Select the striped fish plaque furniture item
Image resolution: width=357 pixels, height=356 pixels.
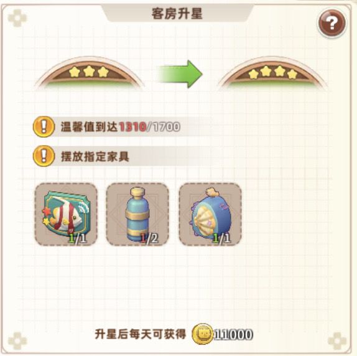point(66,214)
